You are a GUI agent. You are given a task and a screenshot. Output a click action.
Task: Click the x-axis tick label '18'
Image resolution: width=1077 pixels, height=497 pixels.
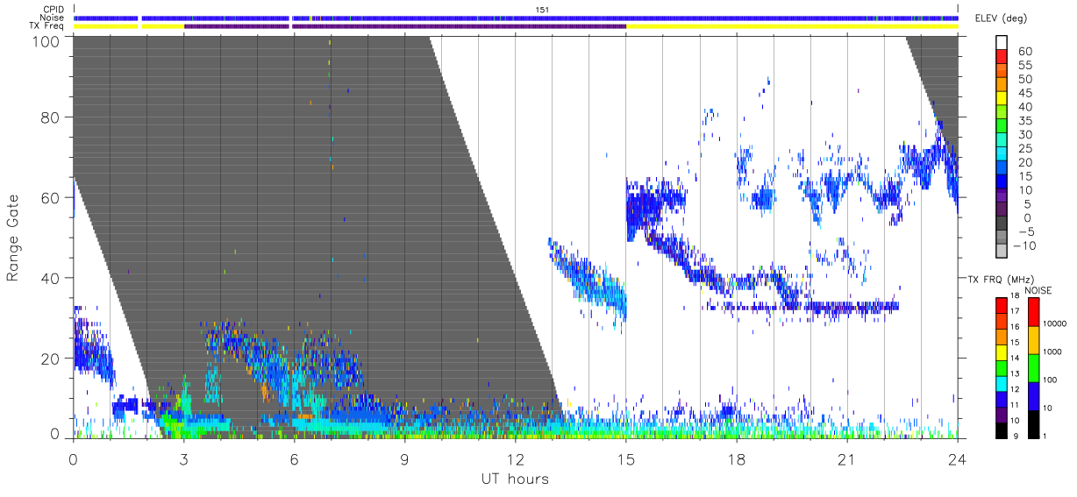point(736,459)
